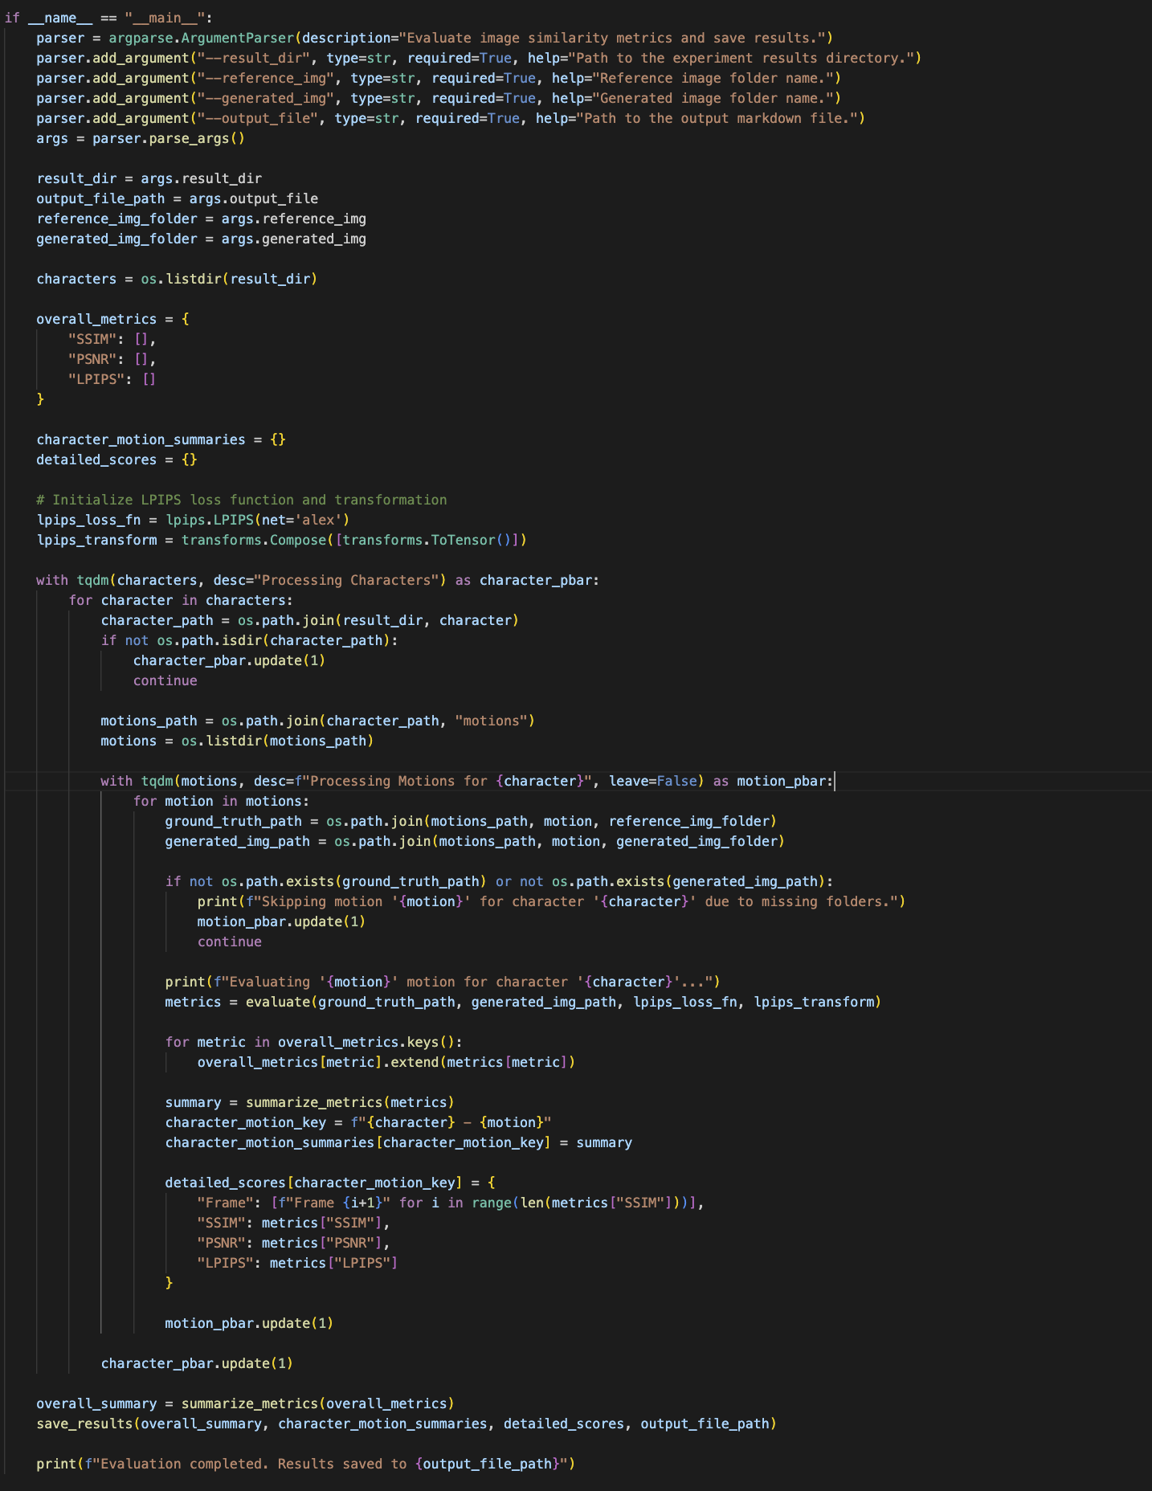This screenshot has height=1491, width=1152.
Task: Click the `result_dir = args.result_dir` line
Action: [x=149, y=178]
